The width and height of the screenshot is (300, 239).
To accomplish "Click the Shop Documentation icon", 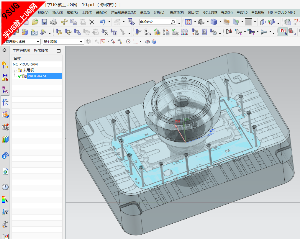I will tap(204, 32).
